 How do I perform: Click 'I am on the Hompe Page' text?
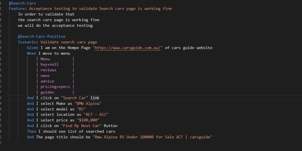click(x=65, y=48)
